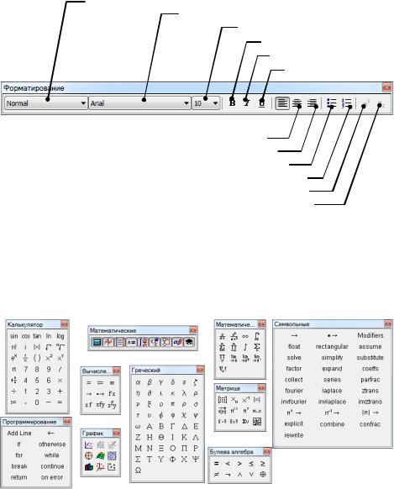394x489 pixels.
Task: Click Modifiers in Symbolic palette
Action: 370,335
